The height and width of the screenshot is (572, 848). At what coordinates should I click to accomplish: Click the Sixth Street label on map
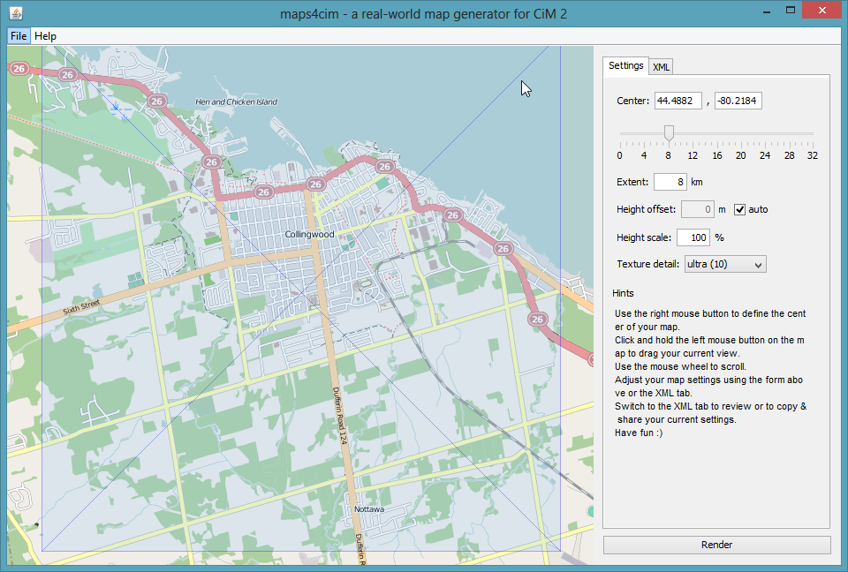[x=81, y=307]
